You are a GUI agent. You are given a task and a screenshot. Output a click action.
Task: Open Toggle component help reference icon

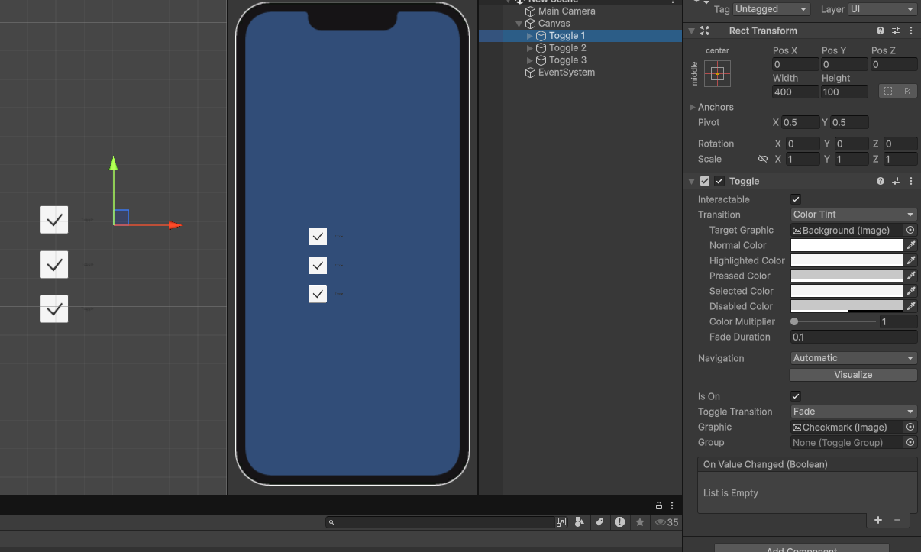pos(881,181)
